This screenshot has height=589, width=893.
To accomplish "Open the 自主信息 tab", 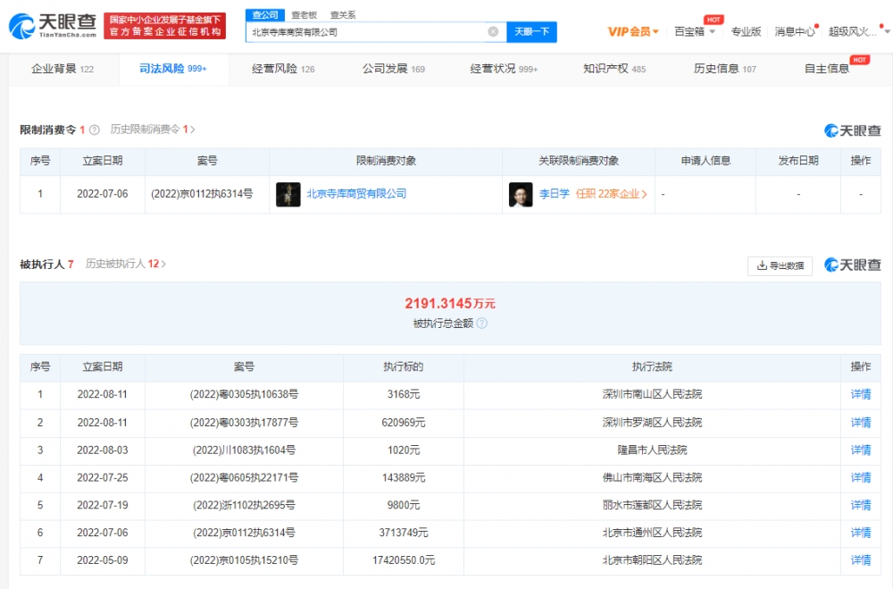I will (x=827, y=69).
